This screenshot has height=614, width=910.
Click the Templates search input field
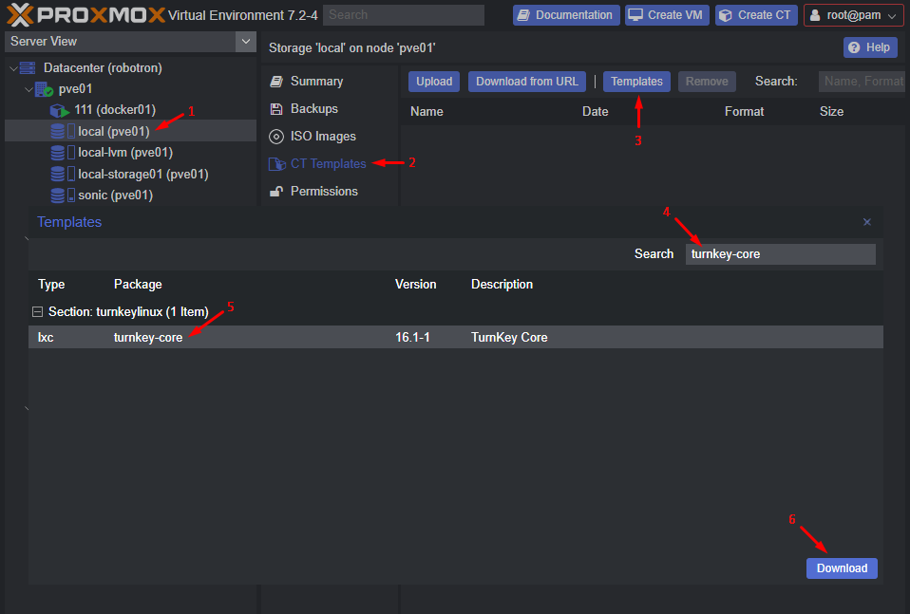[x=780, y=254]
